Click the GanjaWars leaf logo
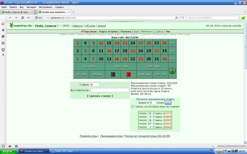Viewport: 247px width, 154px height. tap(11, 25)
